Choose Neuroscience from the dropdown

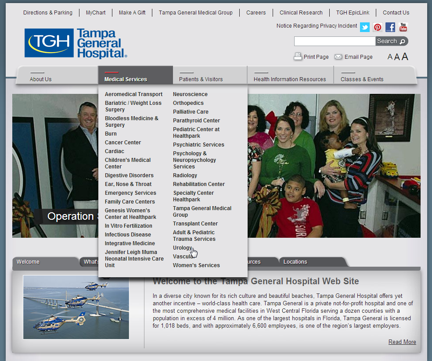click(190, 94)
